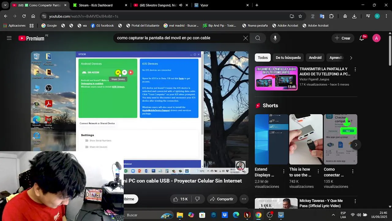Viewport: 392px width, 221px height.
Task: Open options menu for This is how short
Action: tap(318, 171)
